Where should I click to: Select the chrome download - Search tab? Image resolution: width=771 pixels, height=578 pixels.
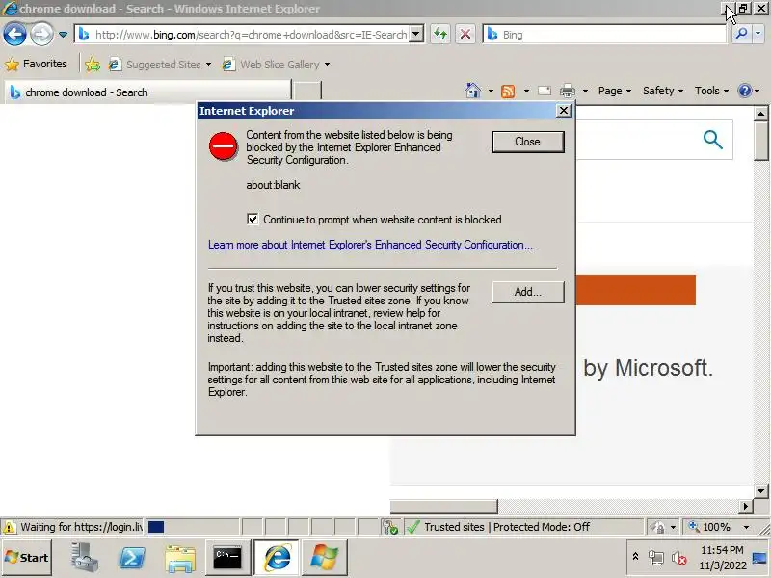pos(147,92)
